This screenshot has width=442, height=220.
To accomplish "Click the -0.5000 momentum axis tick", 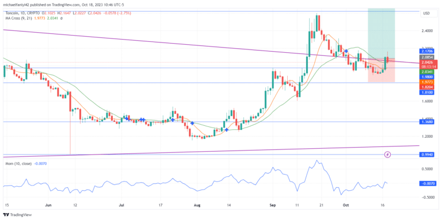I will [x=428, y=197].
